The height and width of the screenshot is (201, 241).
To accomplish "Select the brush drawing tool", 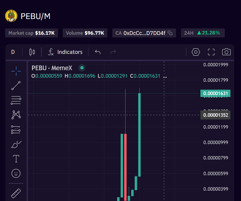I will (x=16, y=144).
